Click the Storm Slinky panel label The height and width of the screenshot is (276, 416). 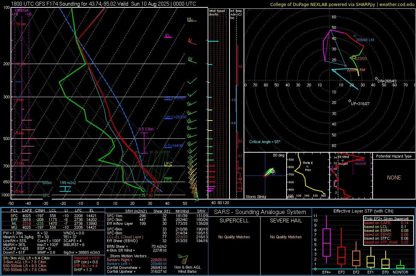pyautogui.click(x=256, y=197)
